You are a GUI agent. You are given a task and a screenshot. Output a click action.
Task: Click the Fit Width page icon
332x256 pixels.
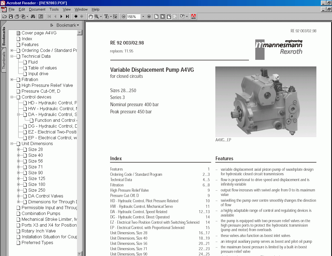(169, 16)
